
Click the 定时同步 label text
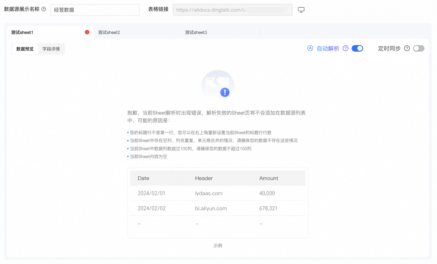(389, 49)
